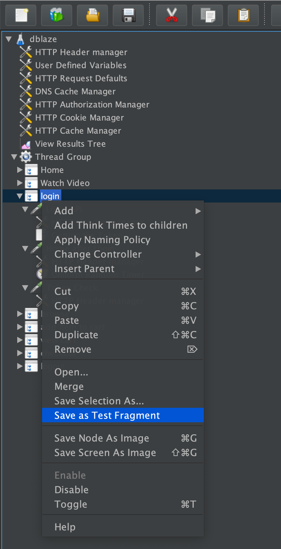
Task: Choose Save Screen As Image
Action: (x=123, y=453)
